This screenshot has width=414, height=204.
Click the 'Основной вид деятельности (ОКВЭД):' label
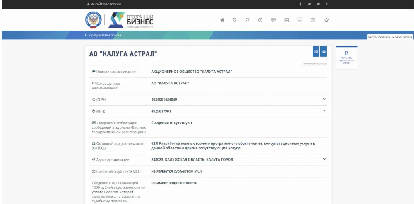pyautogui.click(x=118, y=146)
